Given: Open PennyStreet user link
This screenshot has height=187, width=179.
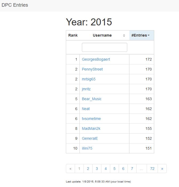Looking at the screenshot, I should pos(92,69).
